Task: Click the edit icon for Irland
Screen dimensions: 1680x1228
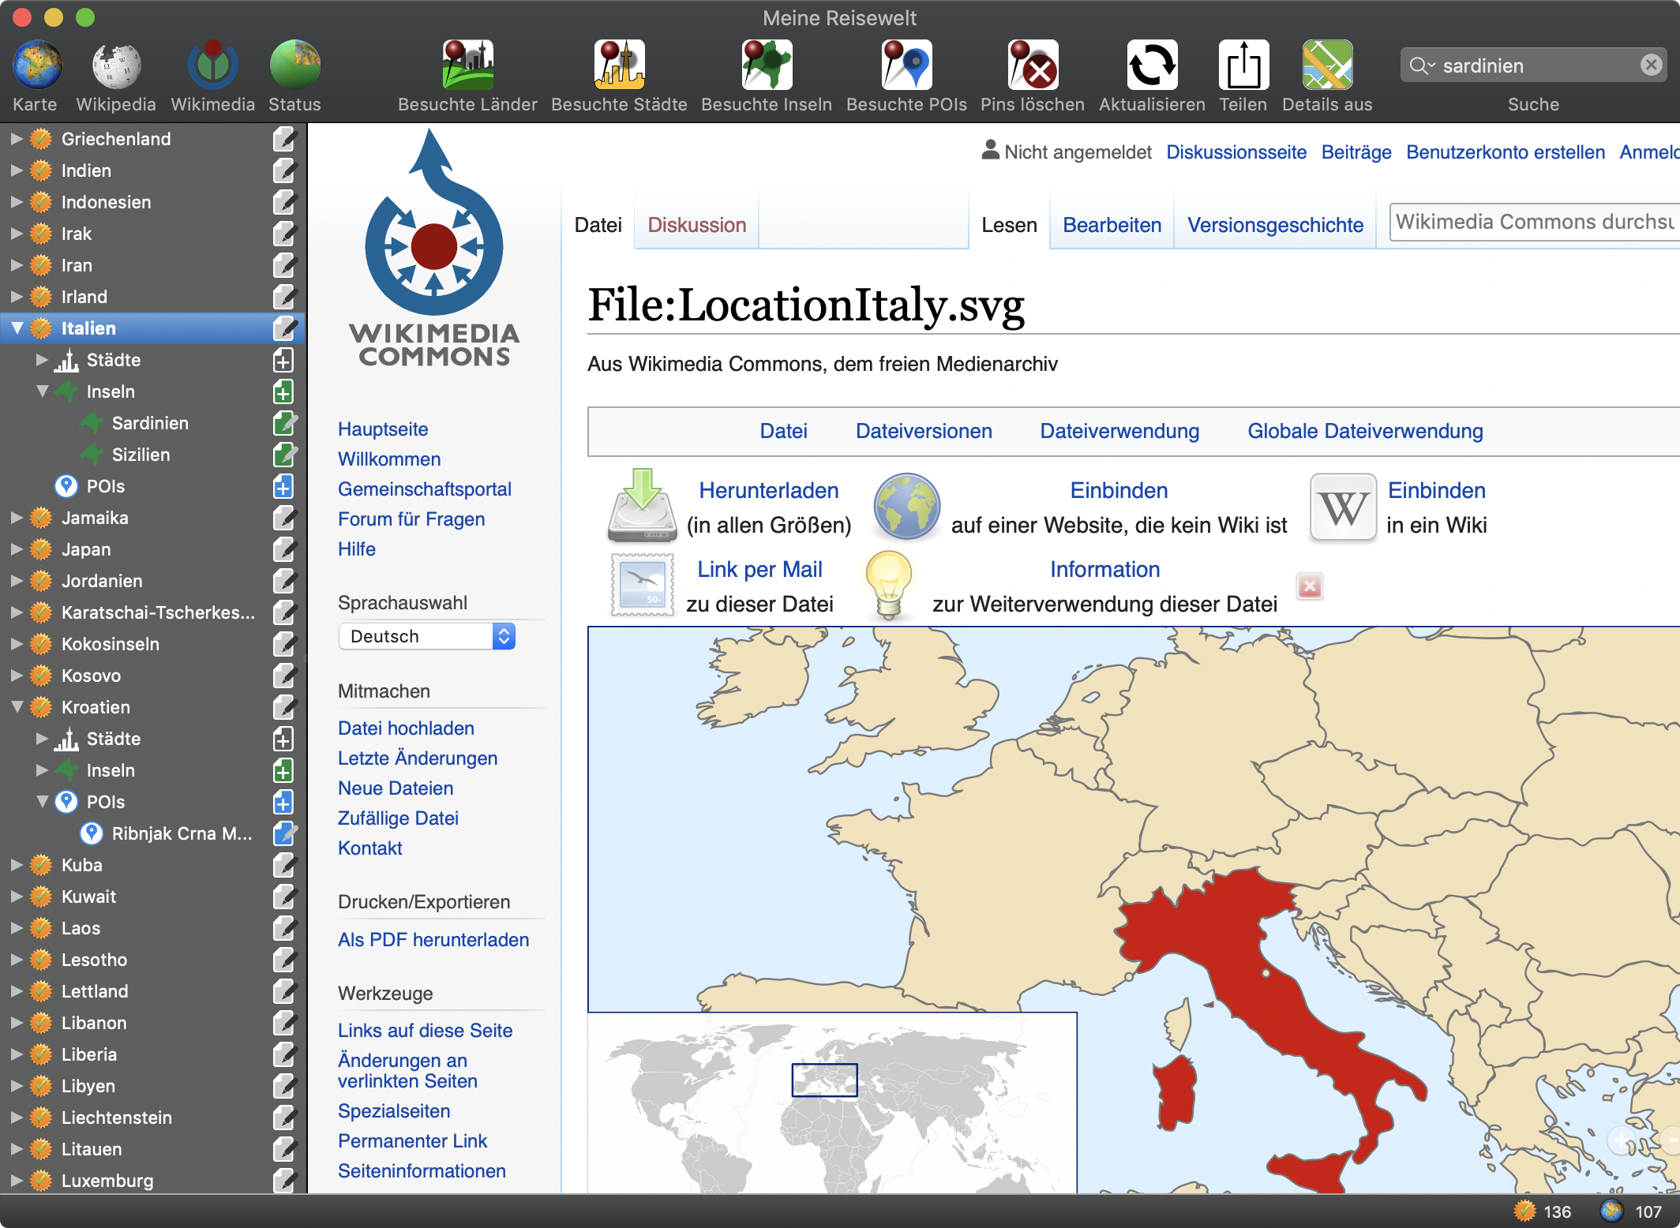Action: click(284, 297)
